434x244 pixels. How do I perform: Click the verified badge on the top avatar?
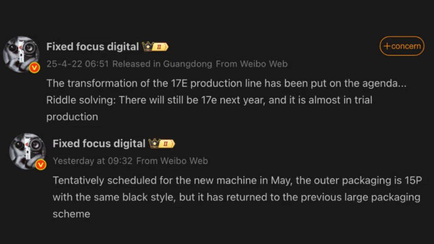pos(35,68)
